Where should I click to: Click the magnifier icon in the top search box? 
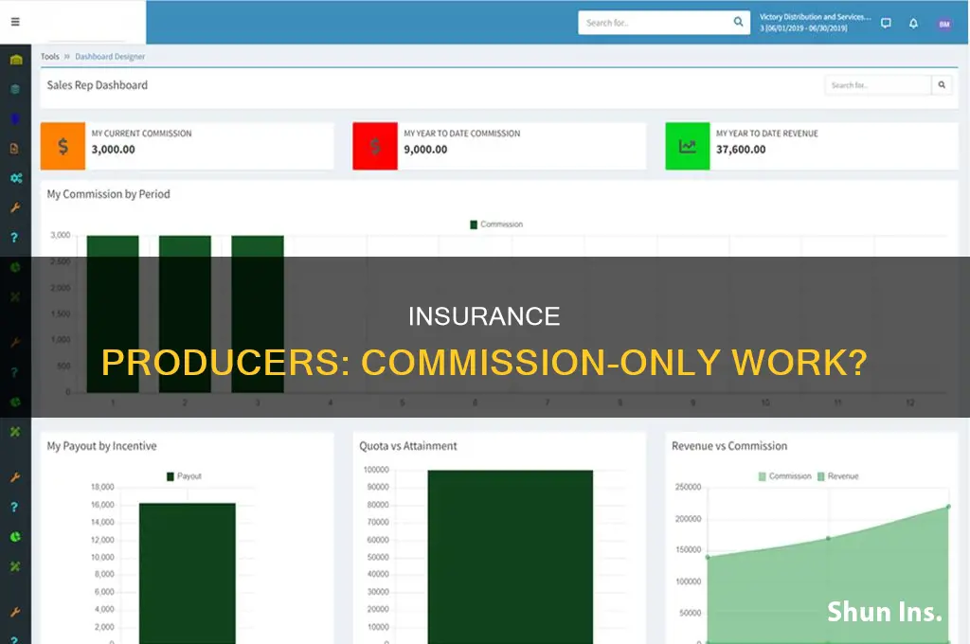[x=738, y=22]
